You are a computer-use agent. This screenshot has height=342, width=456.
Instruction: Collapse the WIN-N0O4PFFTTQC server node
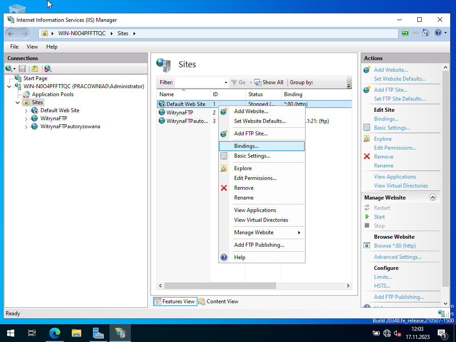tap(9, 86)
